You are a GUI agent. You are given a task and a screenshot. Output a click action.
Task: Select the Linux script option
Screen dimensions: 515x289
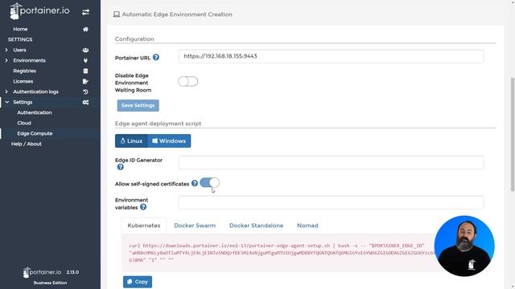click(x=131, y=141)
